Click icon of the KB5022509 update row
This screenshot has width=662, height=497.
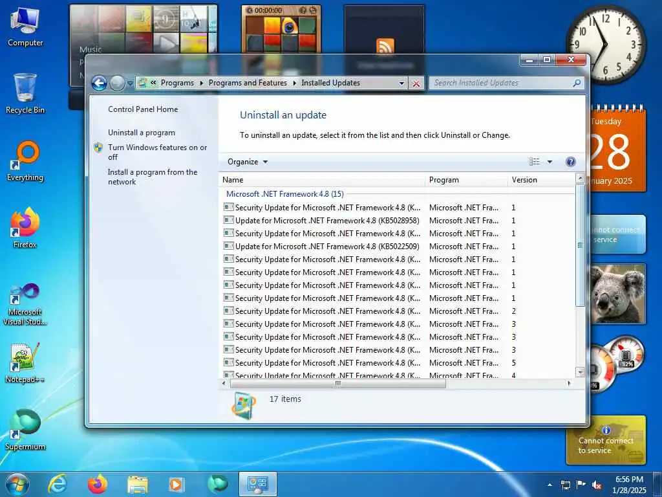(x=228, y=246)
